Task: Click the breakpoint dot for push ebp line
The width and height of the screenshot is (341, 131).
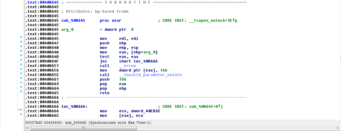Action: click(21, 42)
